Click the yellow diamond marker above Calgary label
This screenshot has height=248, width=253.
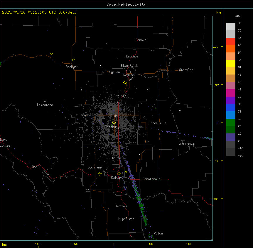[x=119, y=173]
